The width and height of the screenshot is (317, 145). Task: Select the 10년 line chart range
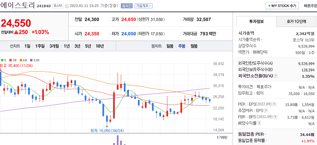[x=100, y=46]
